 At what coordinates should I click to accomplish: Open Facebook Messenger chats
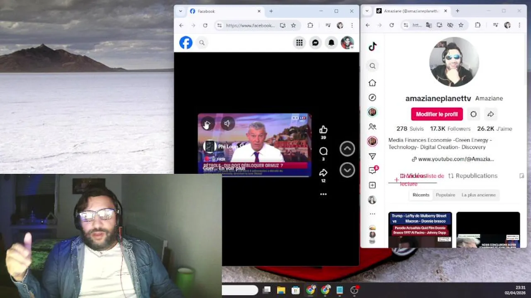pos(315,43)
